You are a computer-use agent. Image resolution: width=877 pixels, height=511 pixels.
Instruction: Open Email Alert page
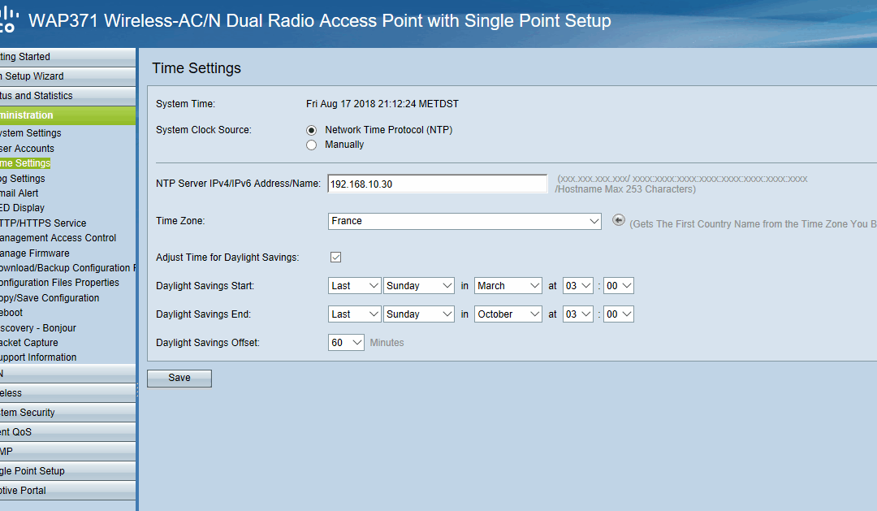pos(19,193)
